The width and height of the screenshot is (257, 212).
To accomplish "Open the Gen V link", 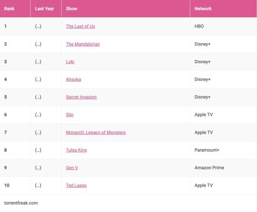I will pyautogui.click(x=72, y=168).
